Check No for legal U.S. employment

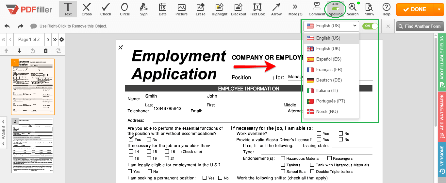150,171
